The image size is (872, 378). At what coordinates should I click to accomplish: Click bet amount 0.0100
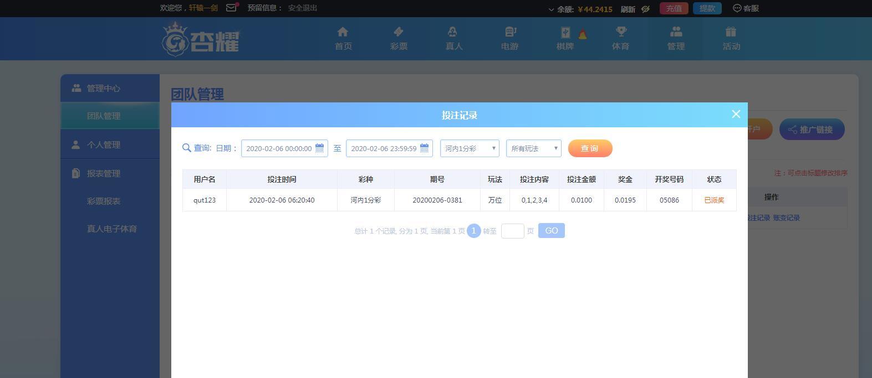pos(582,200)
